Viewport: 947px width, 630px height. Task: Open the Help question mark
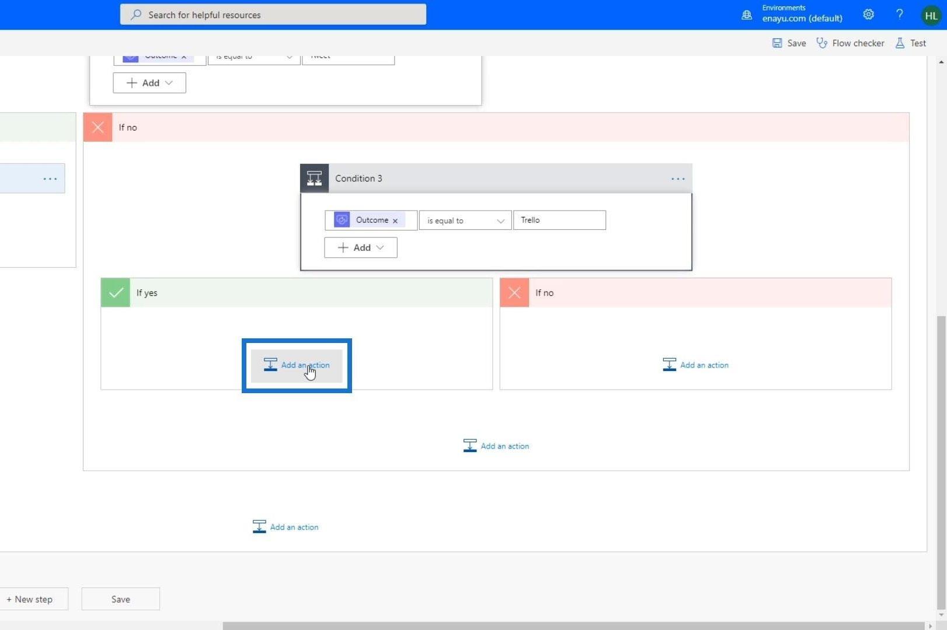tap(900, 15)
